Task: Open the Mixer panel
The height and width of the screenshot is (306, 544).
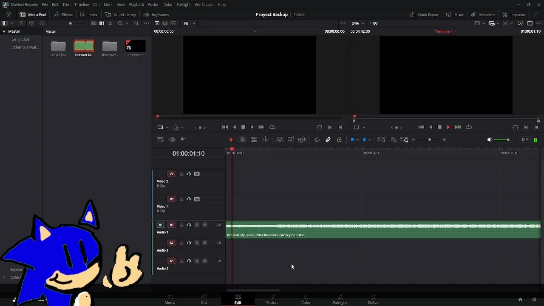Action: [455, 14]
